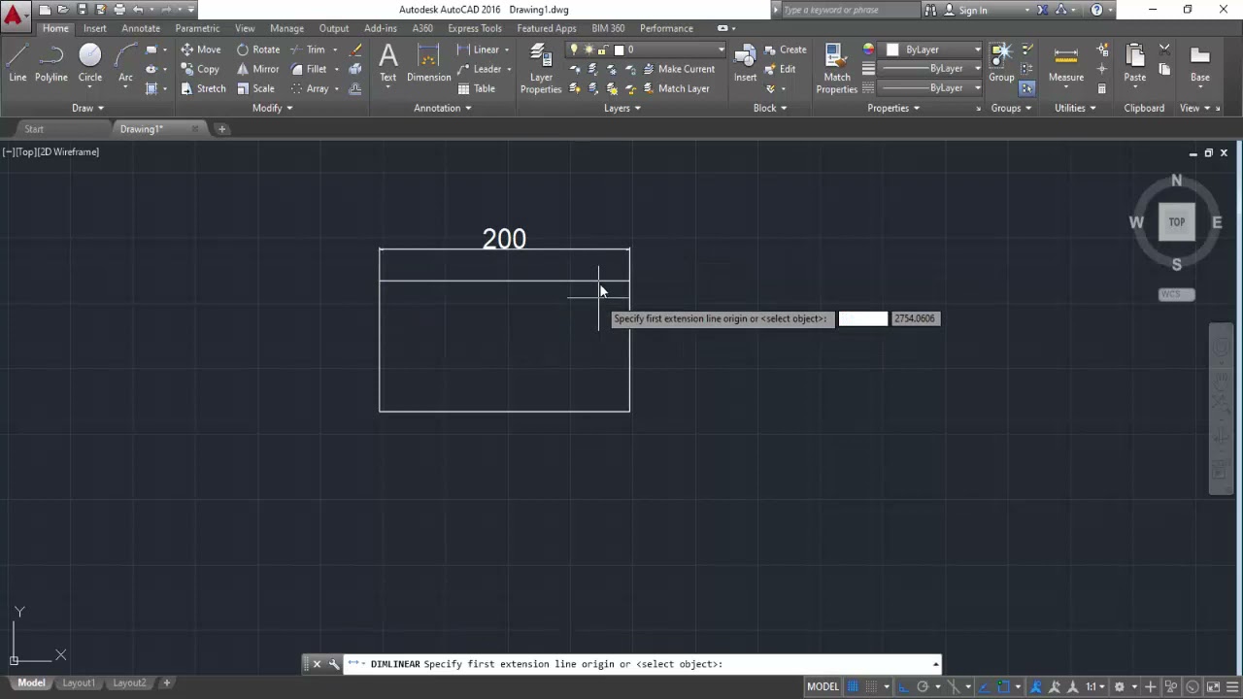
Task: Choose the Move command
Action: pyautogui.click(x=201, y=50)
